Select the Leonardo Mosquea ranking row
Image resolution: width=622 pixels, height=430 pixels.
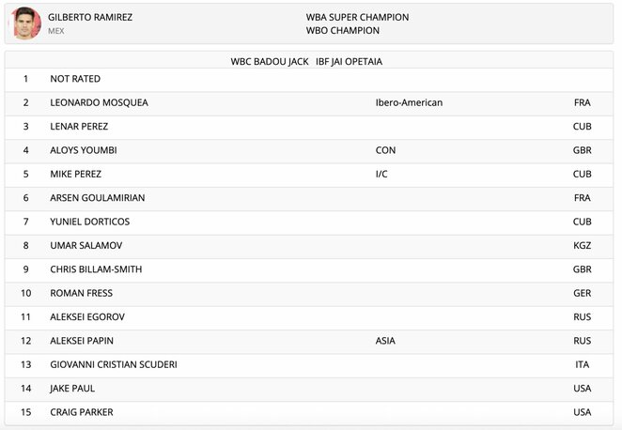point(308,102)
